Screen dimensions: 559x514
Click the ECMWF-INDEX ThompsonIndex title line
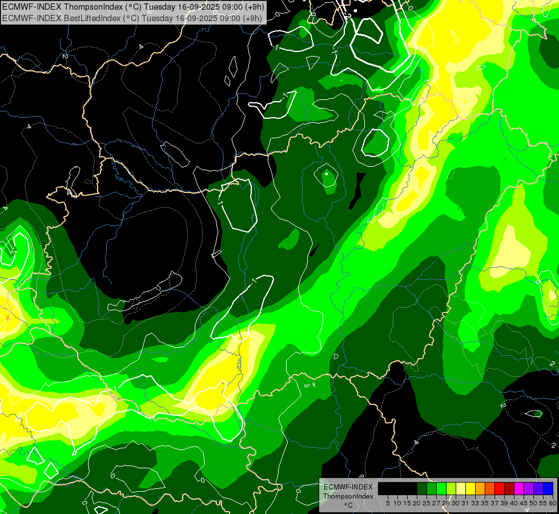point(133,7)
